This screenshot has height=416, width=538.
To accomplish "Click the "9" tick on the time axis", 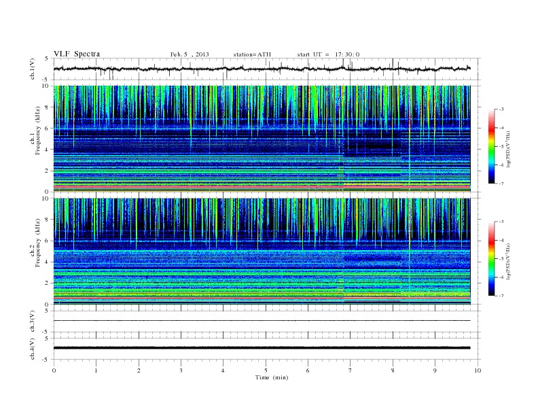I will coord(435,370).
